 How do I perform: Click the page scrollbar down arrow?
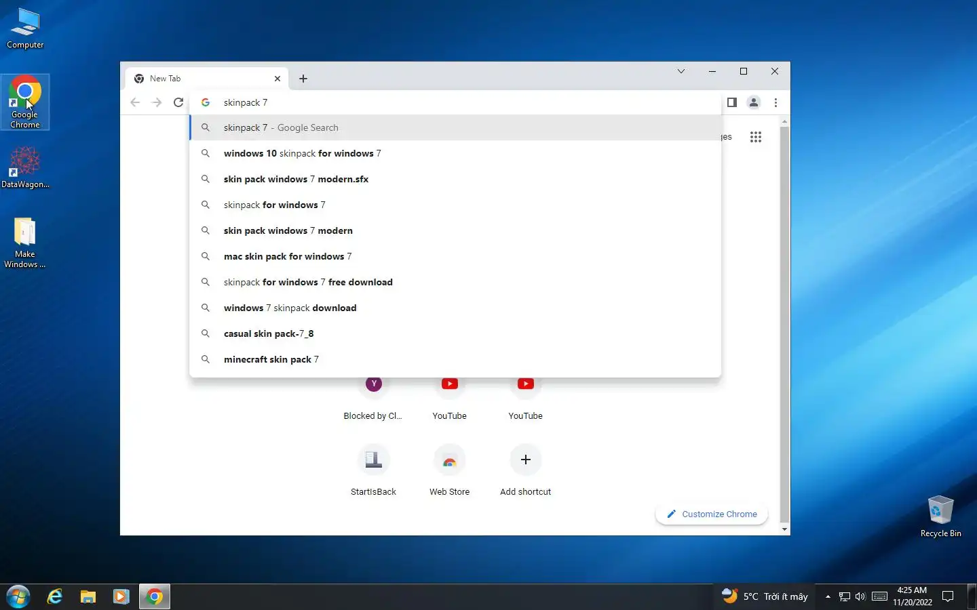click(x=784, y=529)
